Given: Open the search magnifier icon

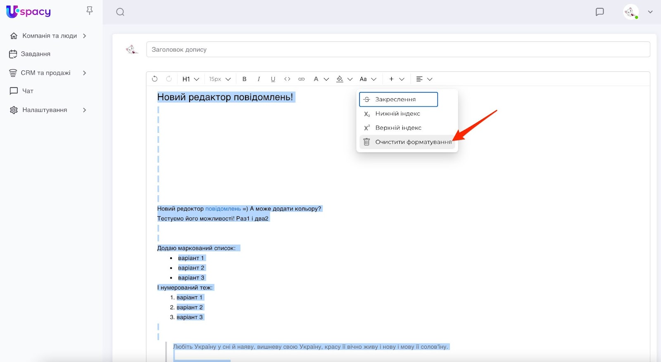Looking at the screenshot, I should pyautogui.click(x=120, y=12).
